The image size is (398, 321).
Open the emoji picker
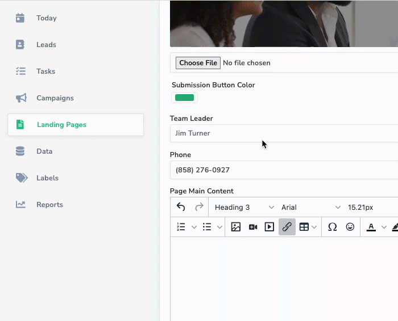pos(350,227)
